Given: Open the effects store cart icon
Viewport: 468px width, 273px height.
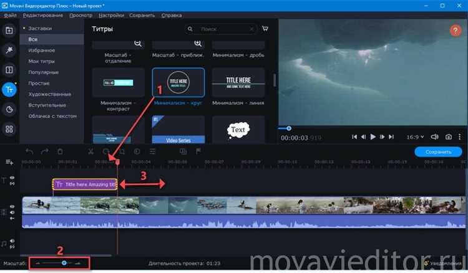Looking at the screenshot, I should tap(265, 29).
